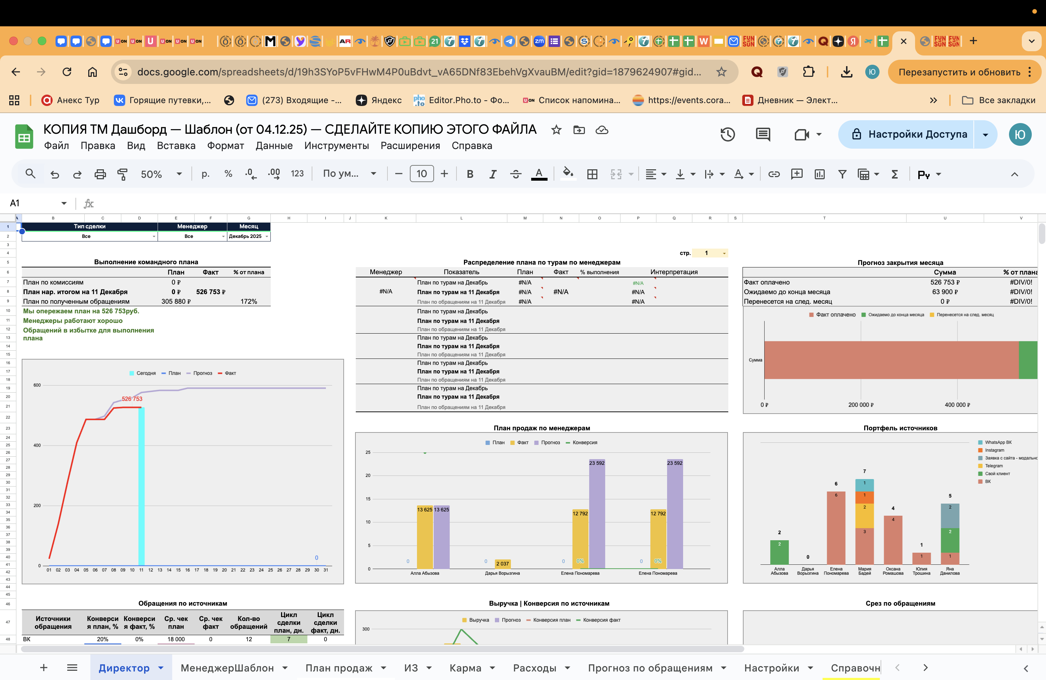The image size is (1046, 680).
Task: Expand the Декабрь 2025 month dropdown
Action: (266, 237)
